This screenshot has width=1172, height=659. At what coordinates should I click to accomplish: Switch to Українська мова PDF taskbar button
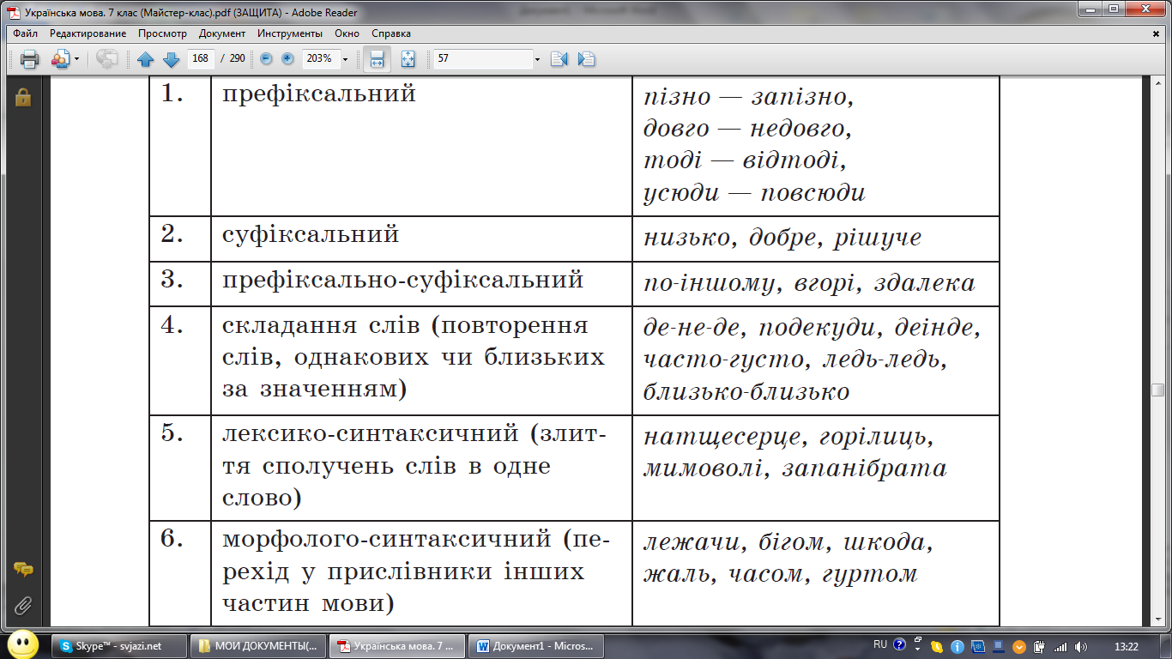[x=396, y=645]
